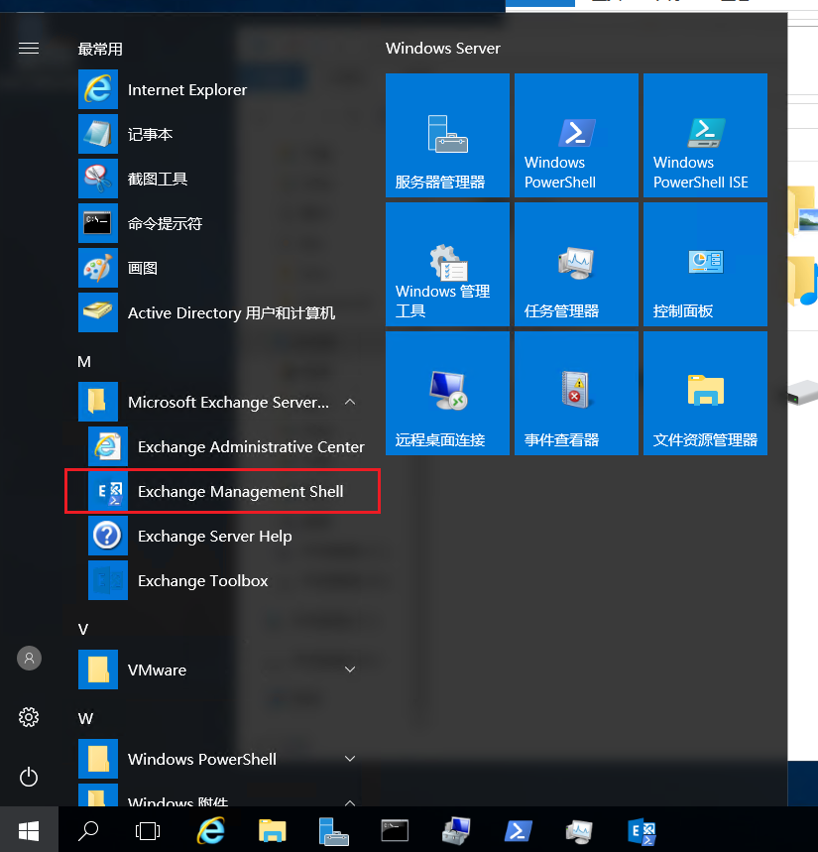This screenshot has height=852, width=818.
Task: Open Exchange Administrative Center
Action: [228, 446]
